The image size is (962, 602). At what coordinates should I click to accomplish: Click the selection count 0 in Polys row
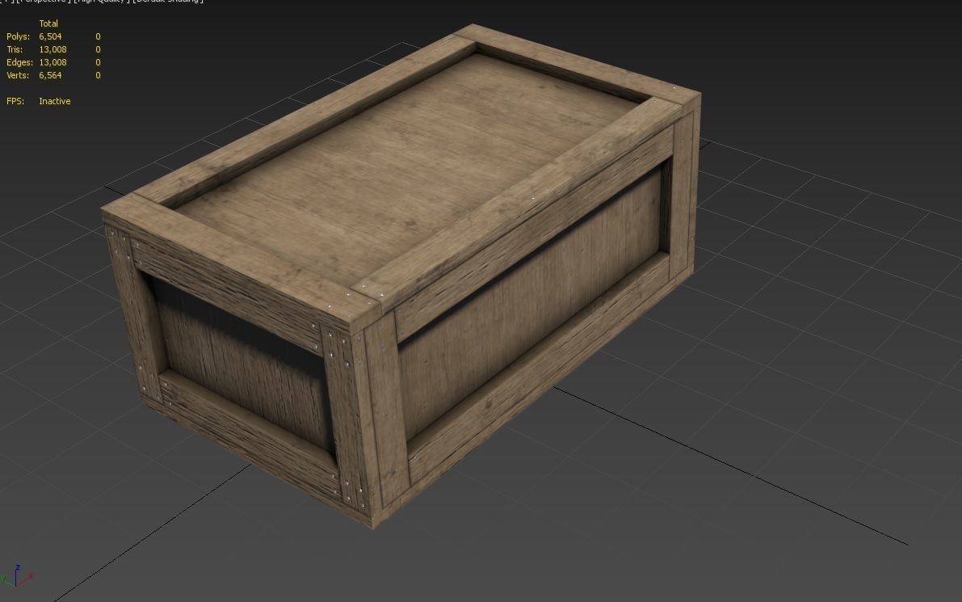[99, 36]
